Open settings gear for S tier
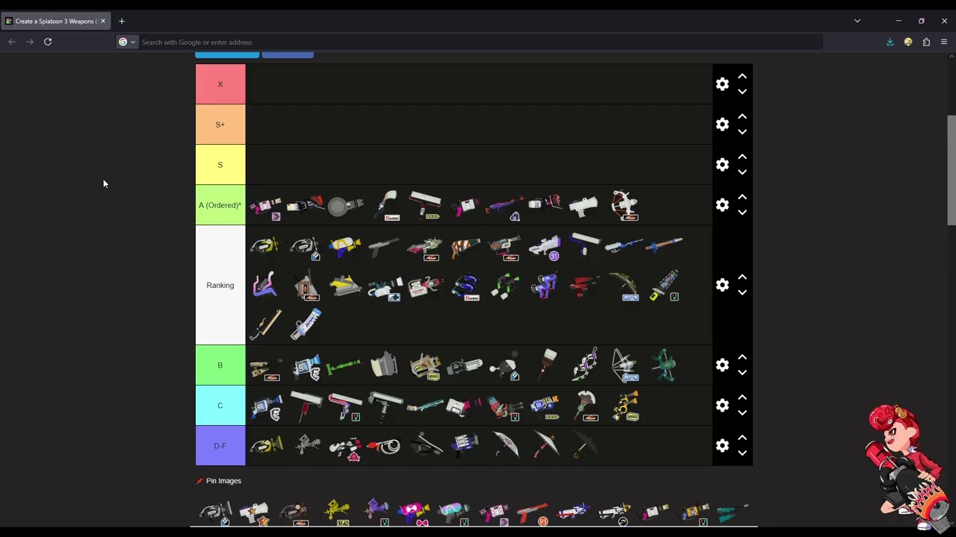 tap(722, 165)
